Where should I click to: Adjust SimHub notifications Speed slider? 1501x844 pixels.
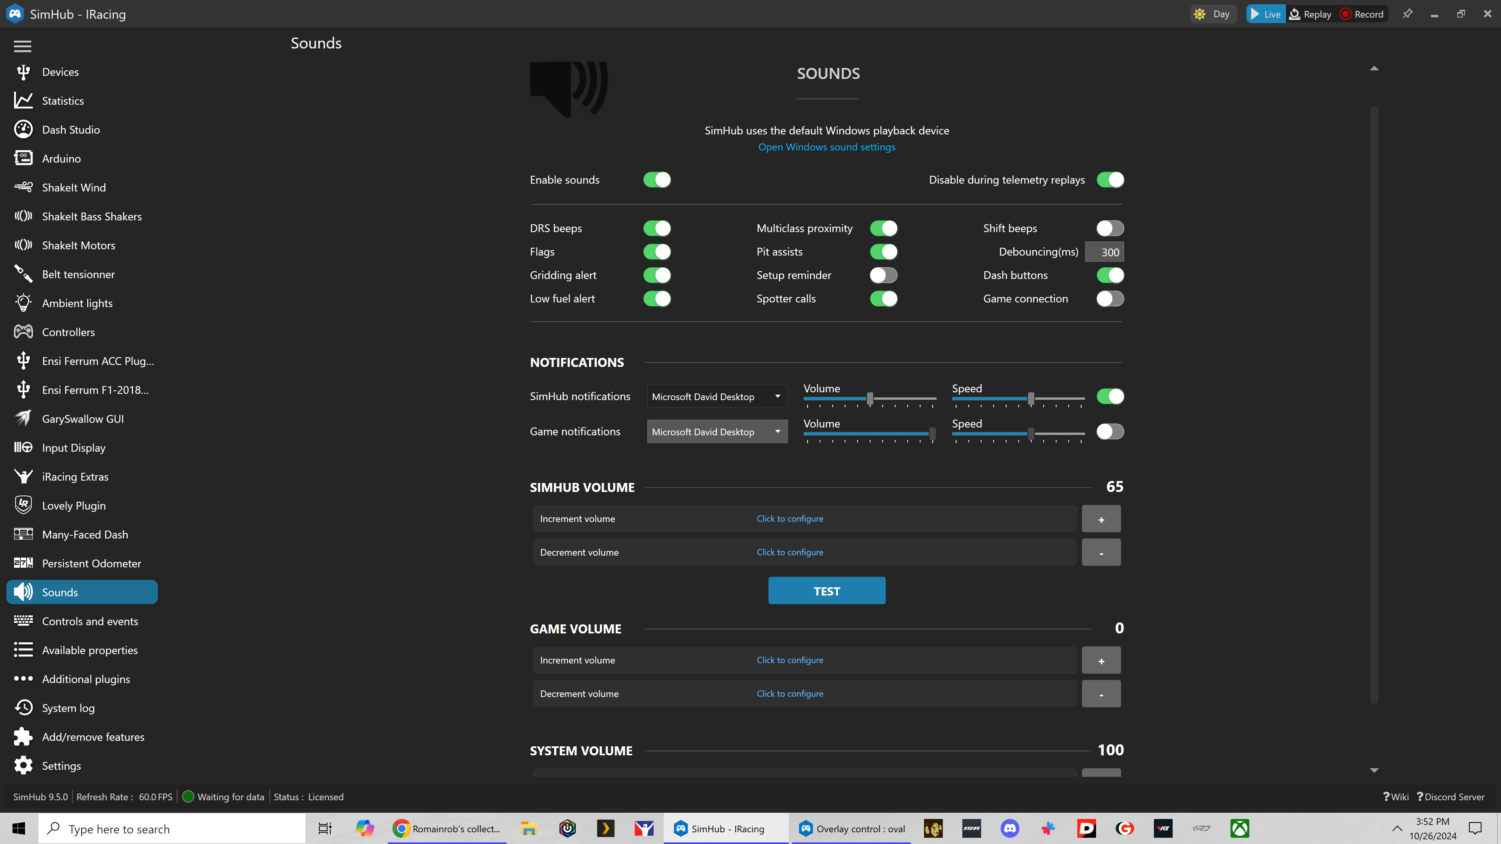pos(1018,399)
